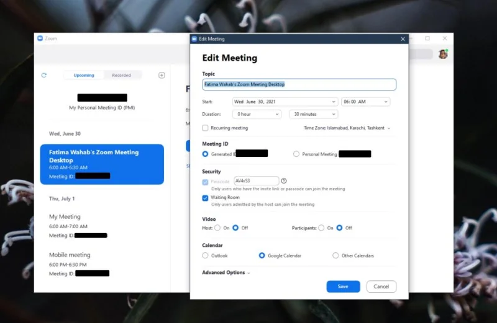Open profile avatar menu in Zoom window

coord(443,54)
